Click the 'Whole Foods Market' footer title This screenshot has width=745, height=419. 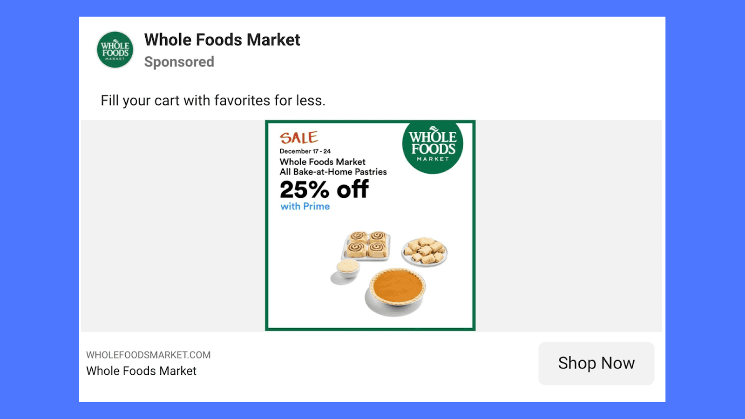pyautogui.click(x=141, y=371)
